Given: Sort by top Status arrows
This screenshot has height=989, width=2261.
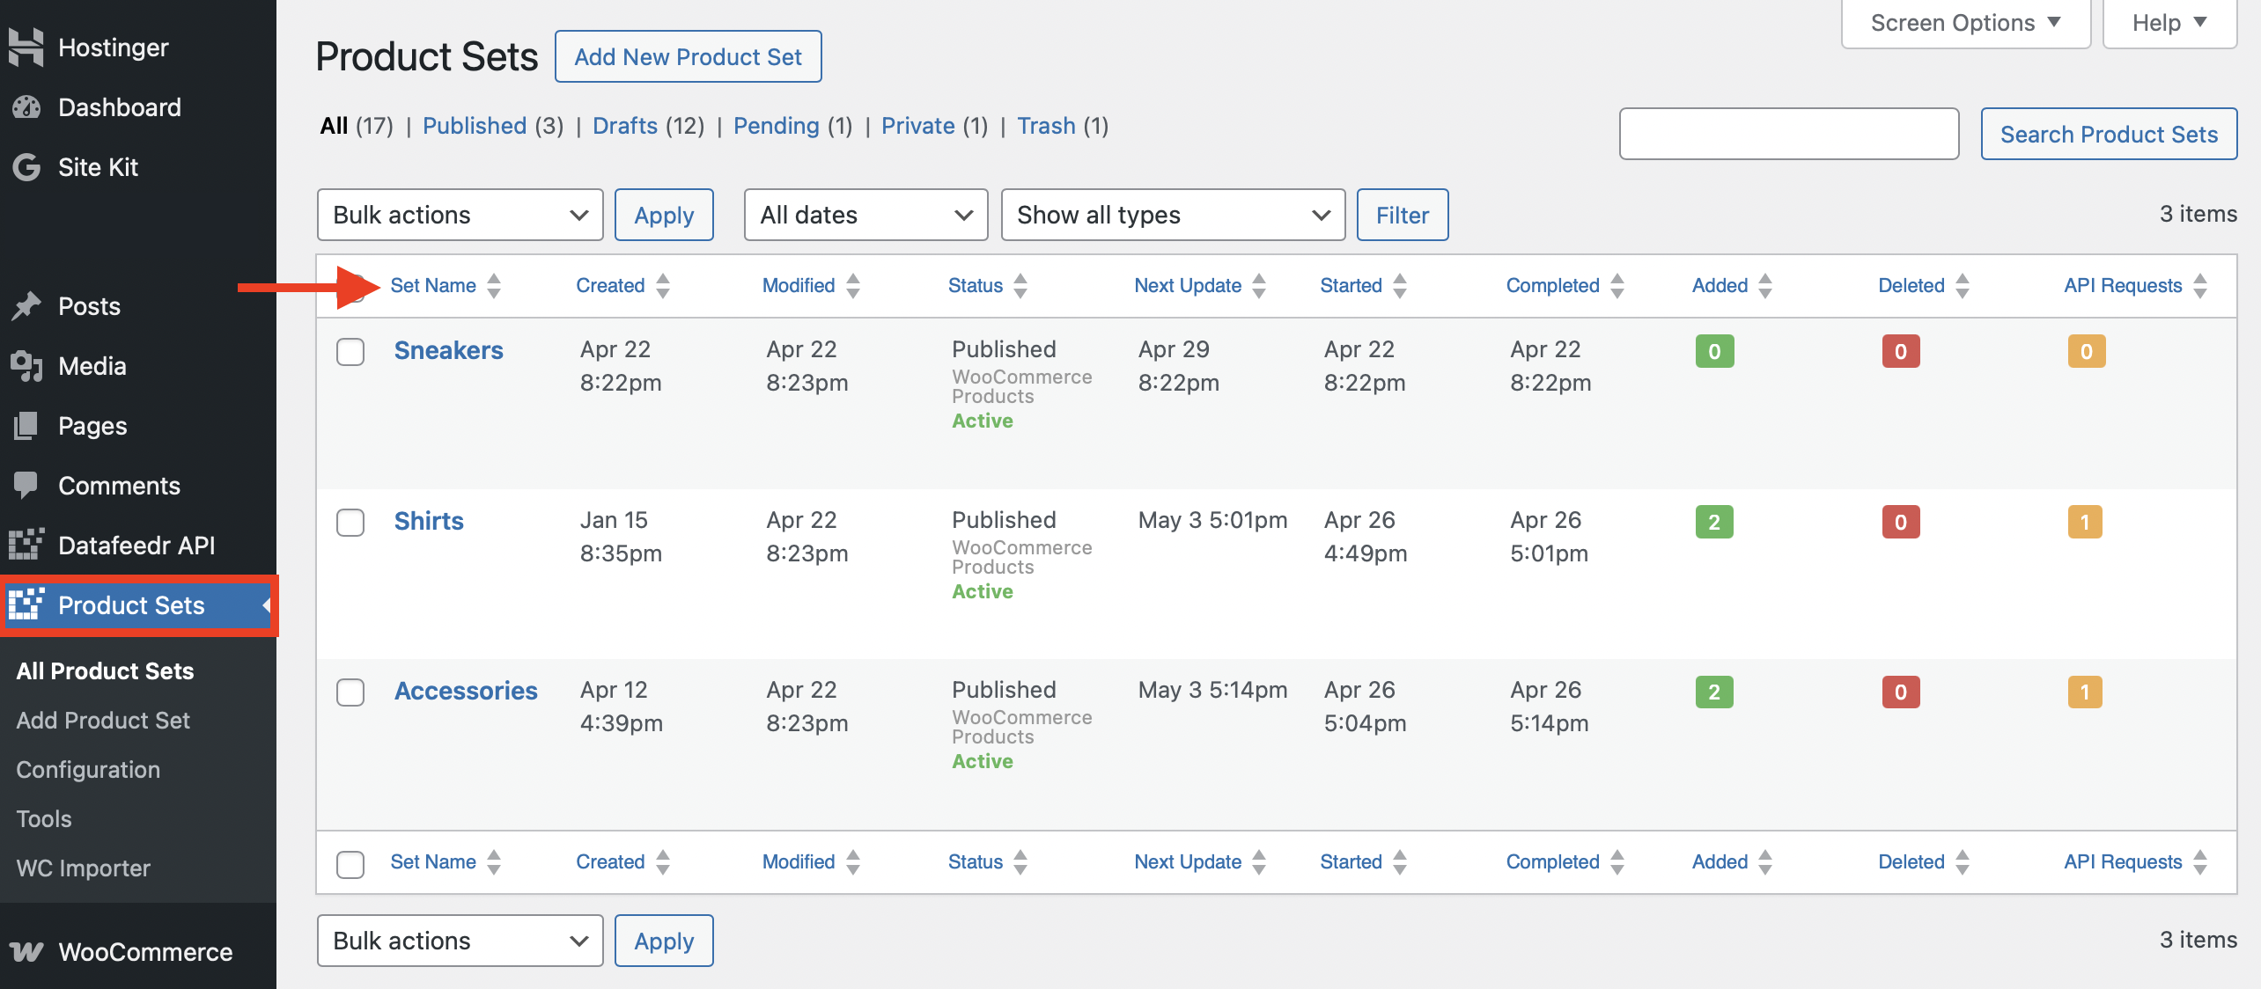Looking at the screenshot, I should (1020, 286).
